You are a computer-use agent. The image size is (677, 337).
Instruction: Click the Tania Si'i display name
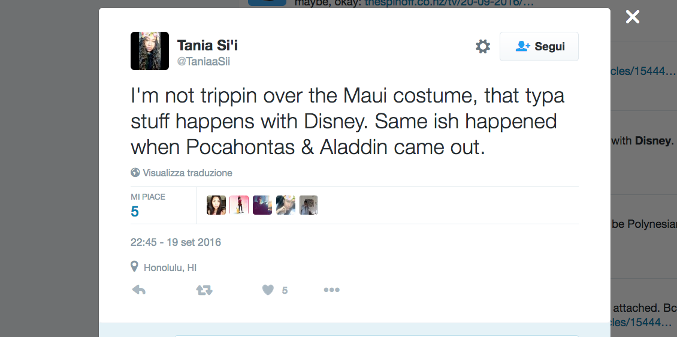click(207, 45)
